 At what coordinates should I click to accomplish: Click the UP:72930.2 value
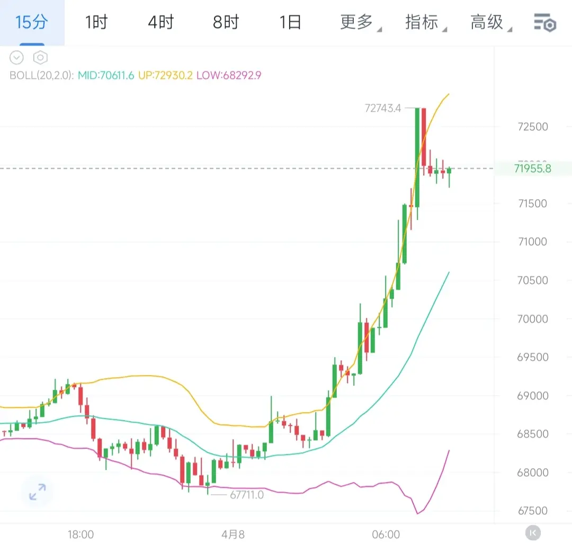(x=165, y=76)
